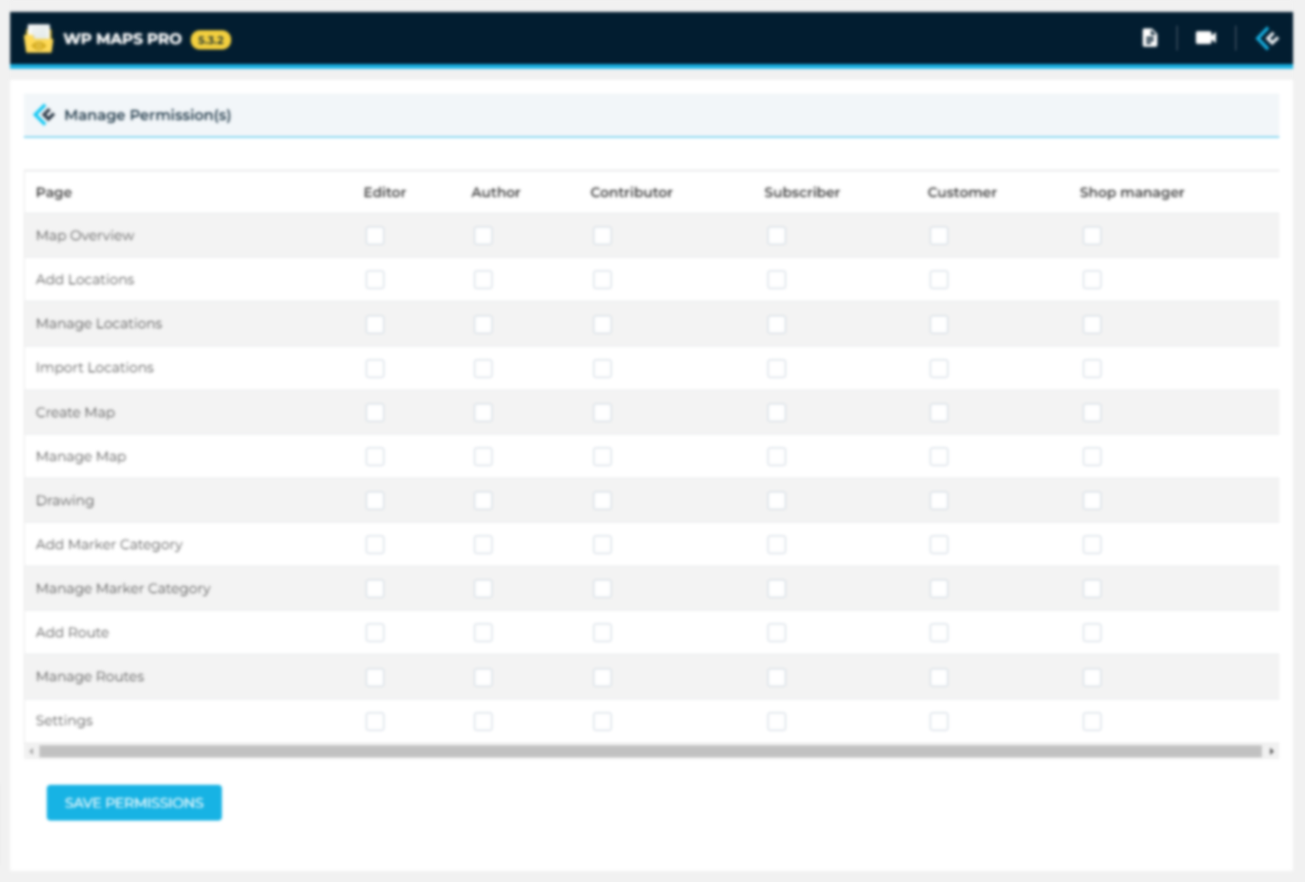1305x882 pixels.
Task: Check Create Map for Customer role
Action: [939, 413]
